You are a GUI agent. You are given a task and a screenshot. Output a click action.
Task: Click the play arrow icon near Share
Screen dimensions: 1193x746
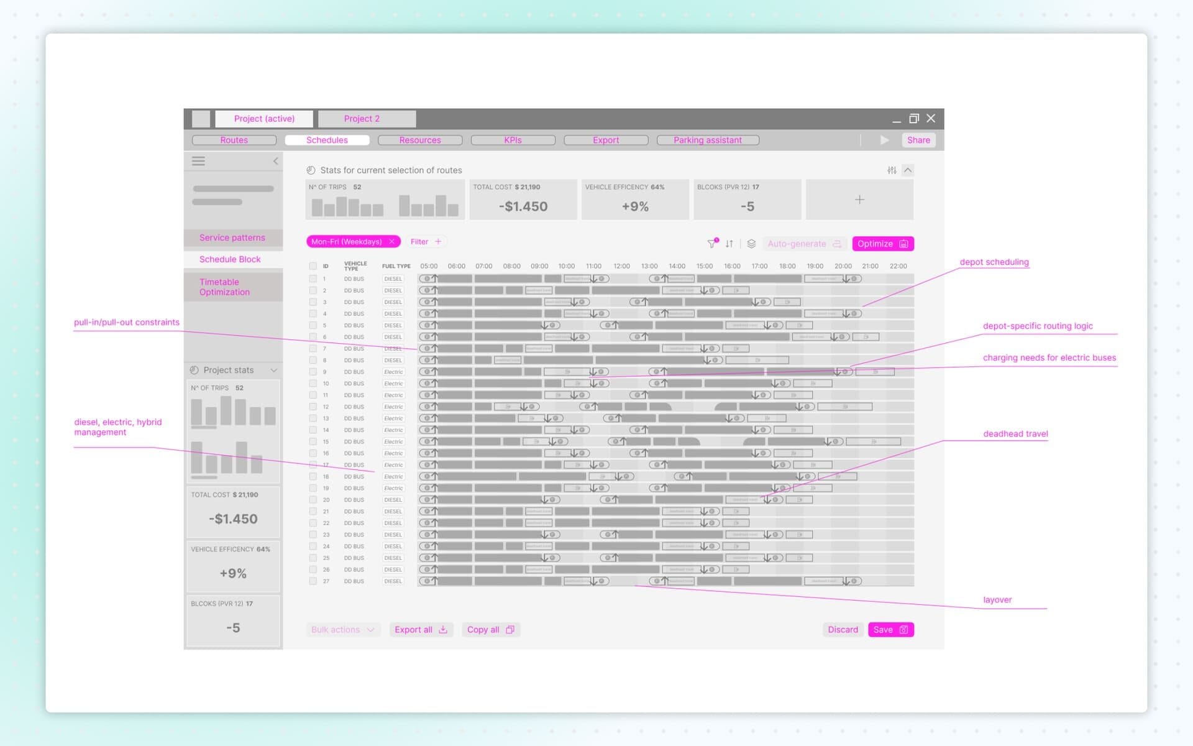click(x=885, y=140)
